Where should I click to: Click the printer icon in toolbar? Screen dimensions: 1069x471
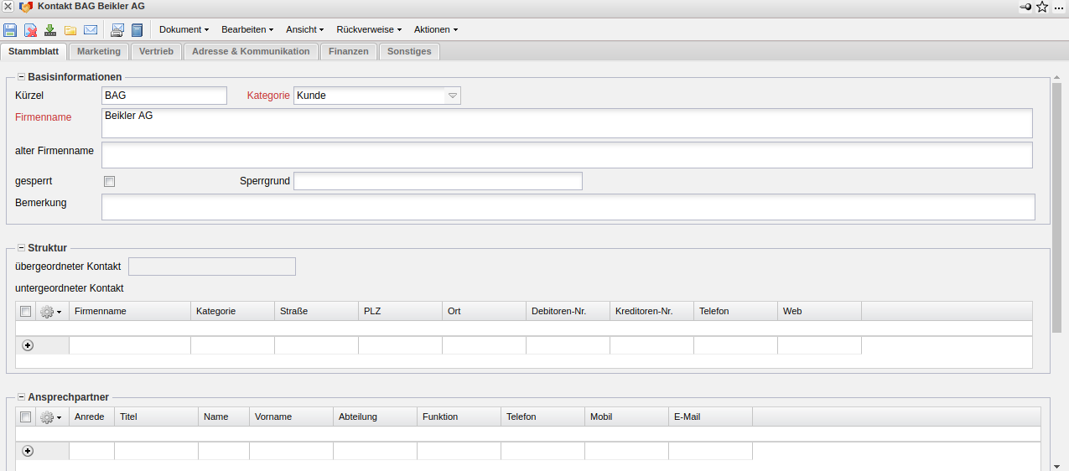click(117, 30)
